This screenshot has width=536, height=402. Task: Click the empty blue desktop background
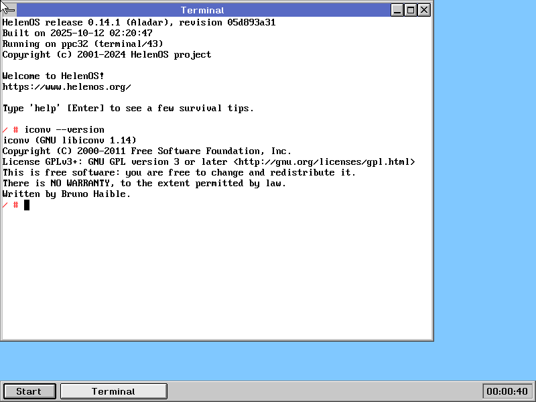point(482,201)
